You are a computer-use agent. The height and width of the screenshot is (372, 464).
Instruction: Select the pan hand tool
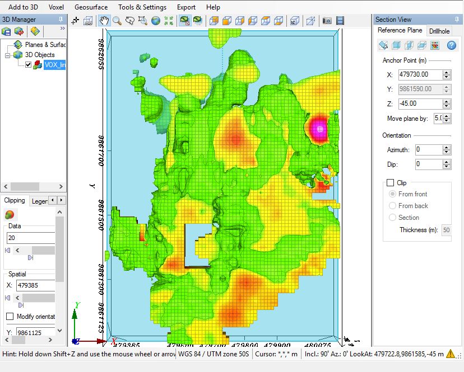[104, 21]
